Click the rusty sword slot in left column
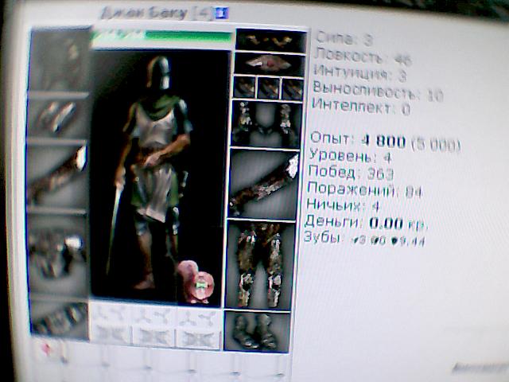Screen dimensions: 509x382 point(56,175)
